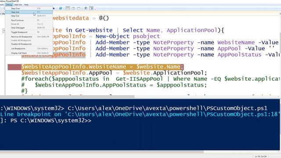Select Stop Debugger menu entry
Image resolution: width=281 pixels, height=158 pixels.
point(29,28)
